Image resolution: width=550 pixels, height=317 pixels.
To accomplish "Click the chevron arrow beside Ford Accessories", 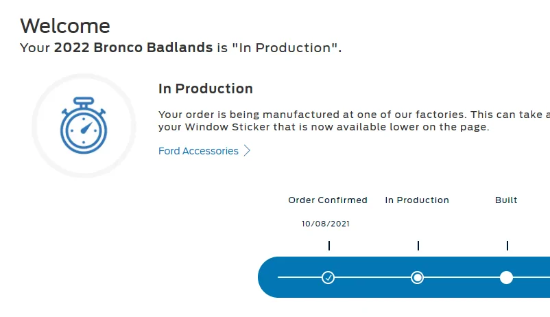I will point(247,150).
